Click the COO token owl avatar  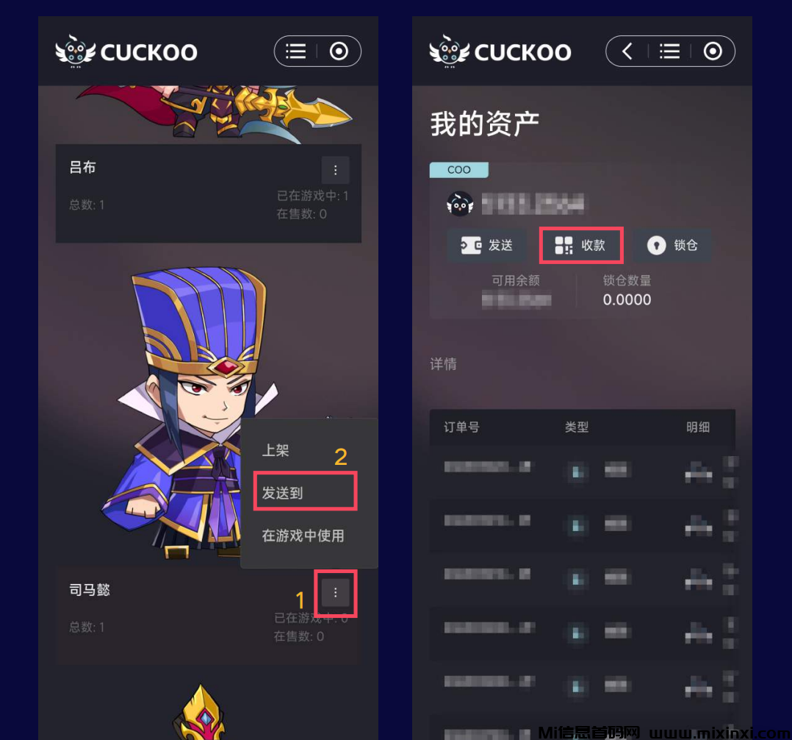pos(460,204)
